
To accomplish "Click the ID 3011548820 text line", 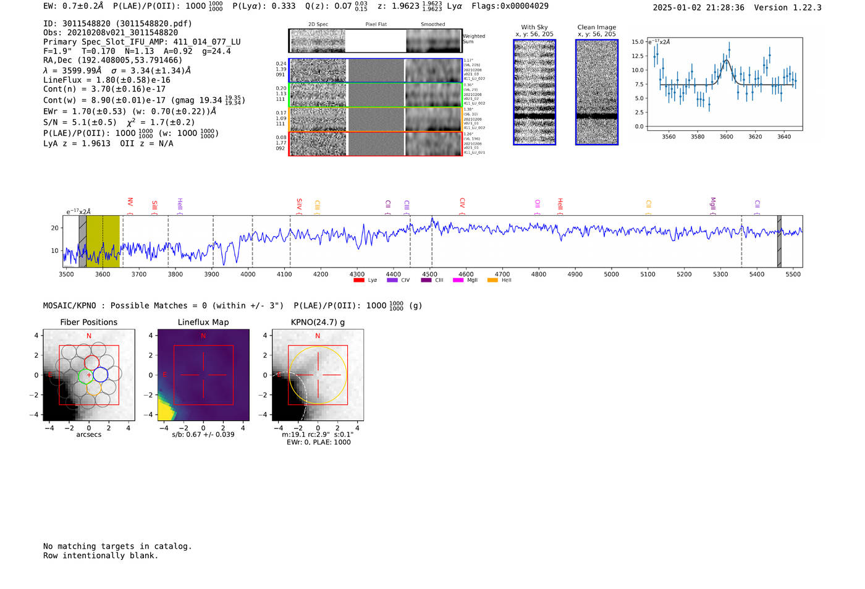I will [x=117, y=23].
